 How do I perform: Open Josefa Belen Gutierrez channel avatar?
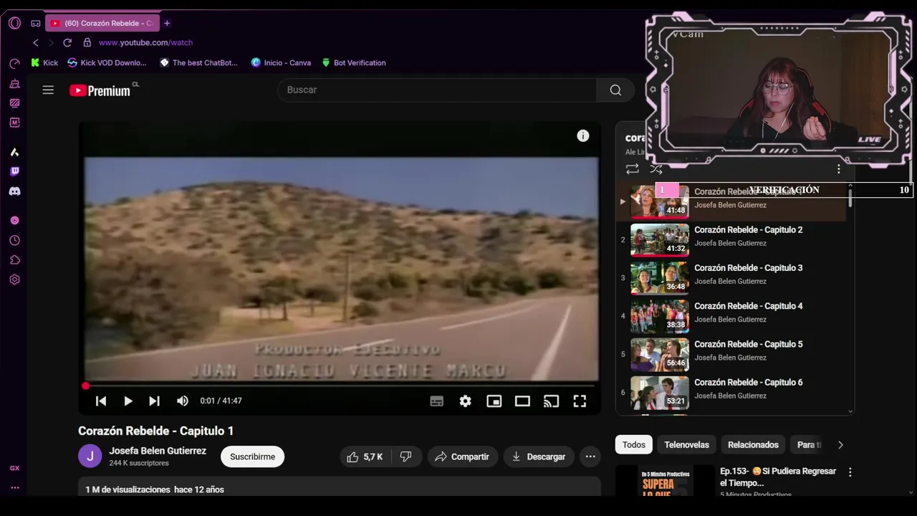pyautogui.click(x=90, y=456)
